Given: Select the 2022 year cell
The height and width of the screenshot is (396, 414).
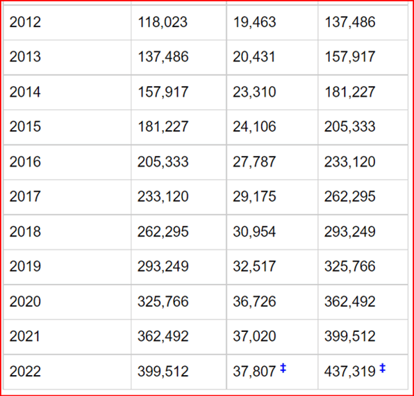Looking at the screenshot, I should [67, 372].
